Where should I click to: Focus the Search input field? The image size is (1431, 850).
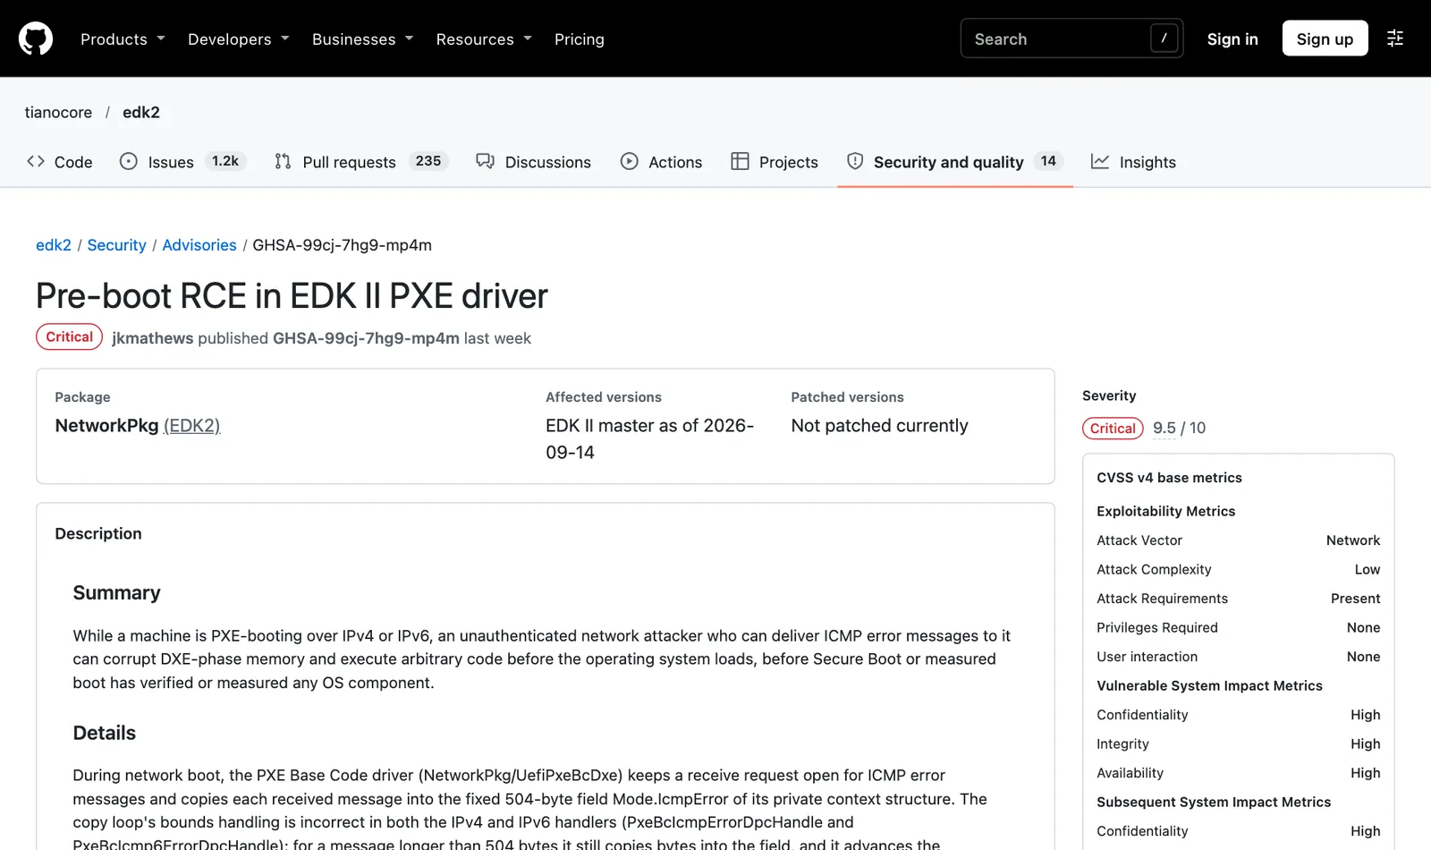click(1071, 38)
